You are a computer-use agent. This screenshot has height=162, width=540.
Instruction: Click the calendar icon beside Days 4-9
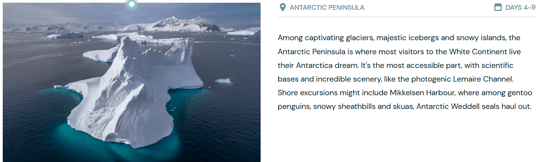tap(498, 7)
